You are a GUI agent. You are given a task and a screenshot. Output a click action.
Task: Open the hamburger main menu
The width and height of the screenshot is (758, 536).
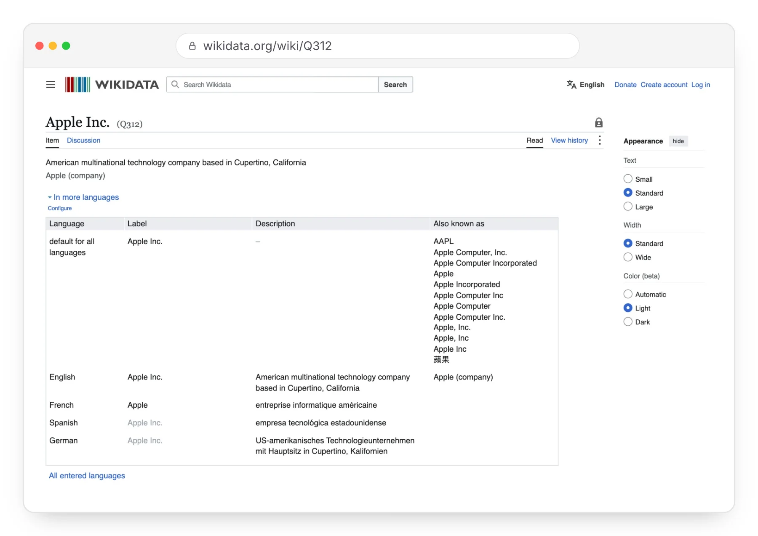(51, 85)
